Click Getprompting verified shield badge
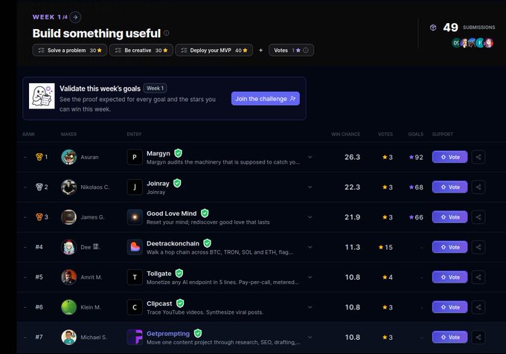This screenshot has width=506, height=354. [198, 333]
